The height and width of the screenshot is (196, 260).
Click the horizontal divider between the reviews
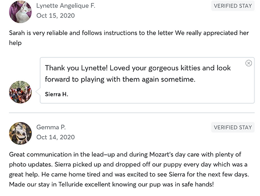click(132, 113)
